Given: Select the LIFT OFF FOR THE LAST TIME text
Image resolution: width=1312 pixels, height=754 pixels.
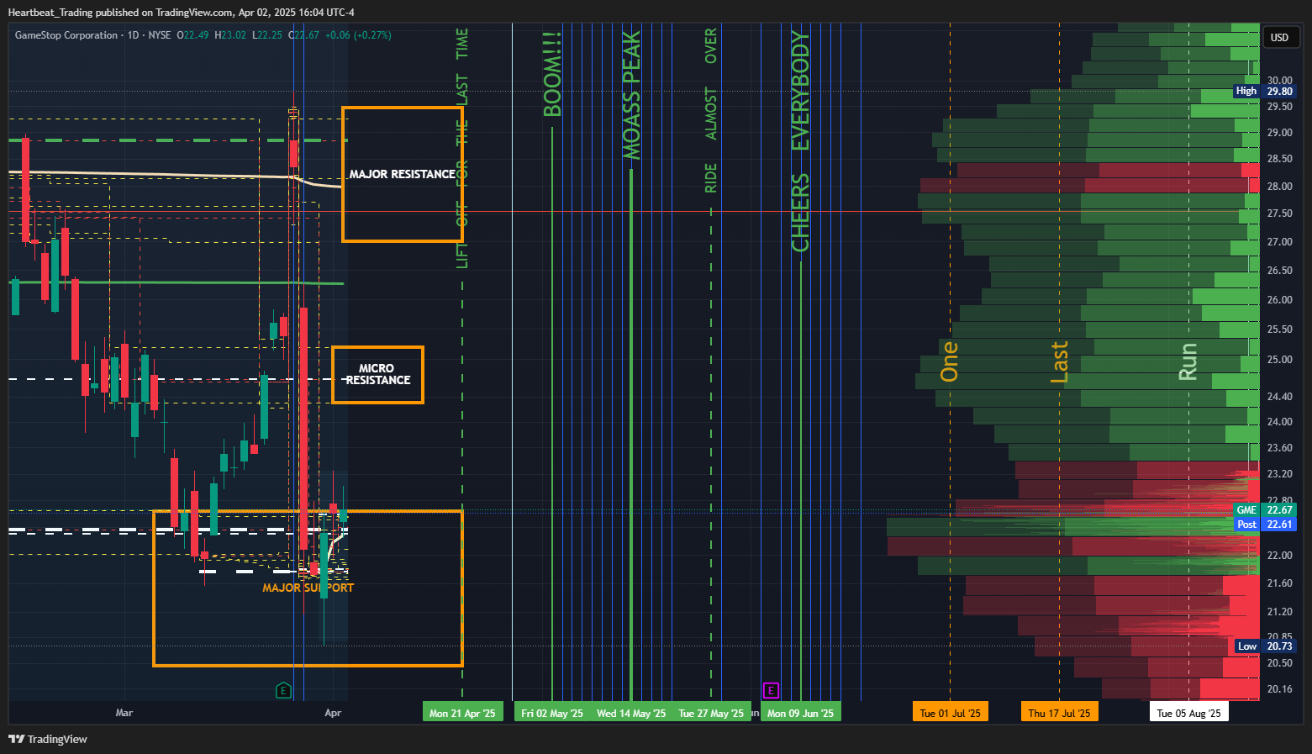Looking at the screenshot, I should click(462, 148).
